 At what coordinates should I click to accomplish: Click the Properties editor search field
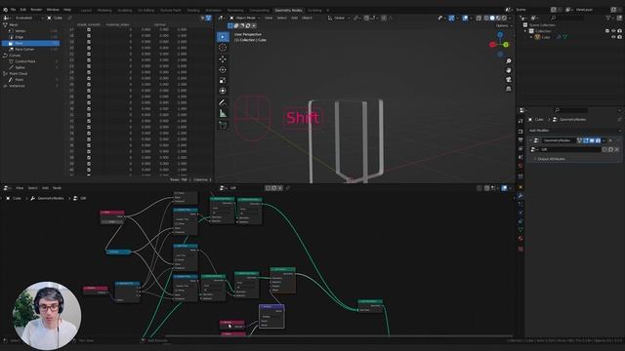570,110
